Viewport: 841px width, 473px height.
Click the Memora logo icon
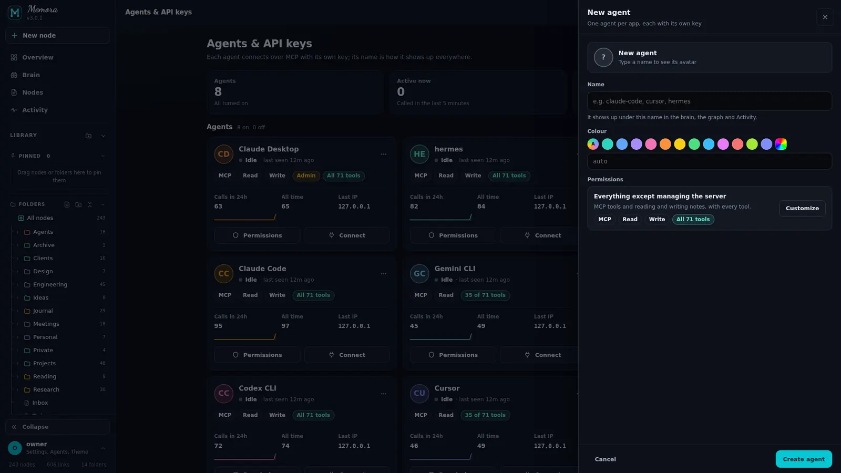pos(15,13)
